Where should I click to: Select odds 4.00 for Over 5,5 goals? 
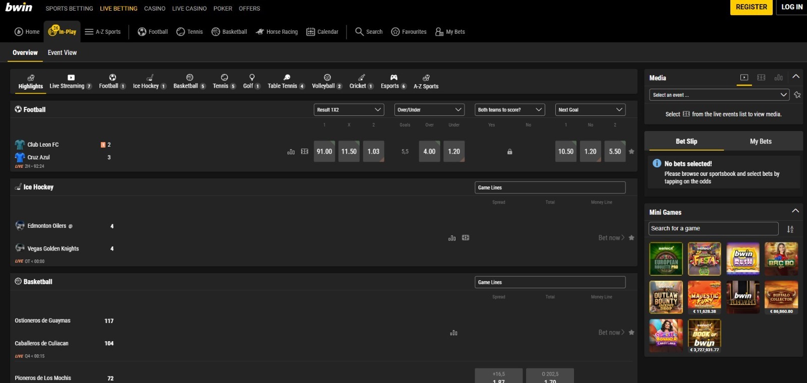tap(429, 152)
